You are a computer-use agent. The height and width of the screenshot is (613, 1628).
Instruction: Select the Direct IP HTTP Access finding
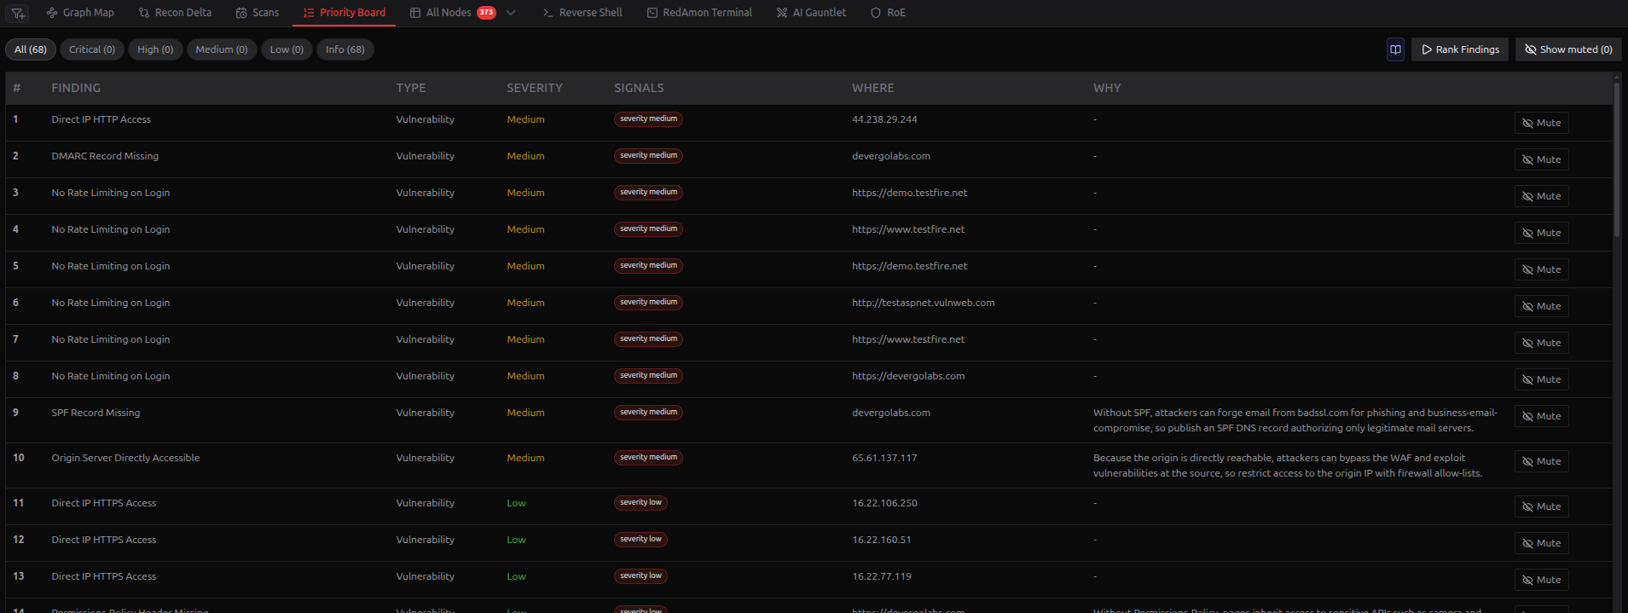(101, 119)
